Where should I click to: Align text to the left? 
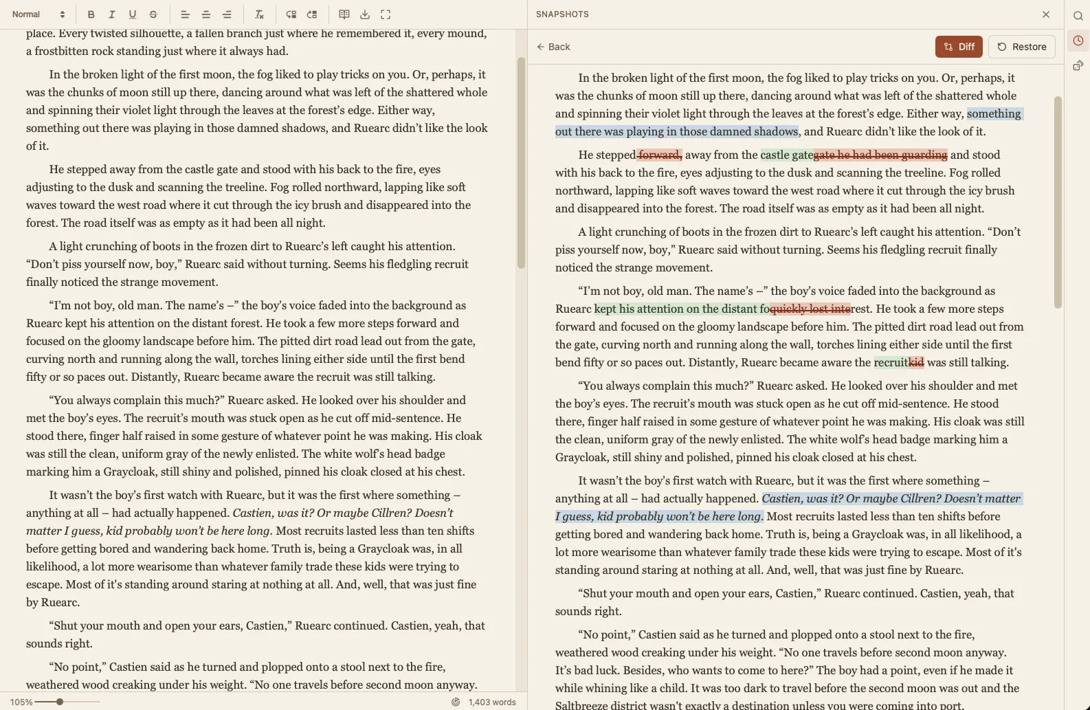(185, 14)
